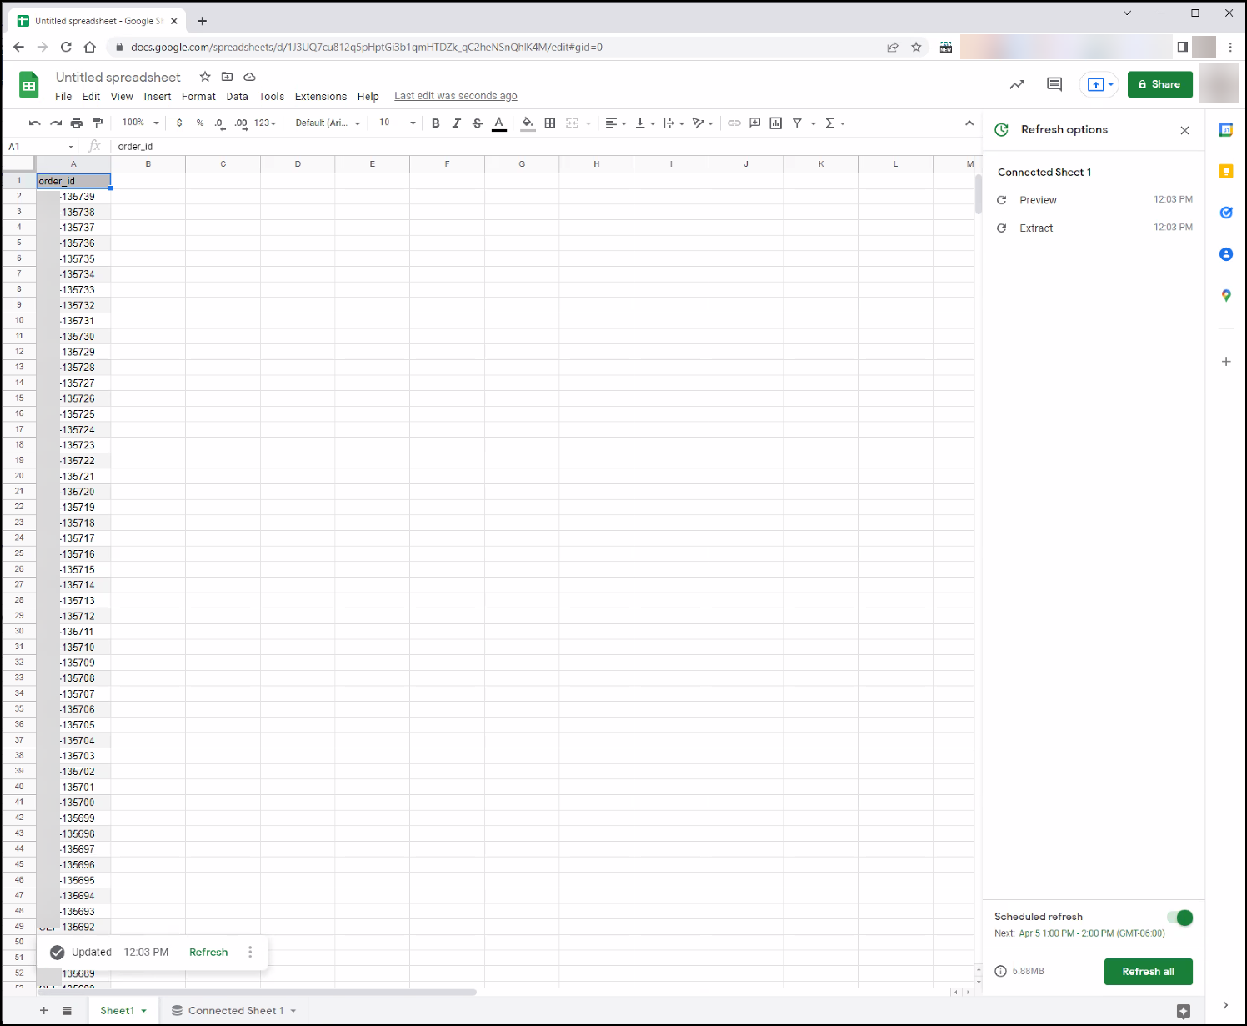Open Sheet1 tab dropdown arrow

(143, 1011)
